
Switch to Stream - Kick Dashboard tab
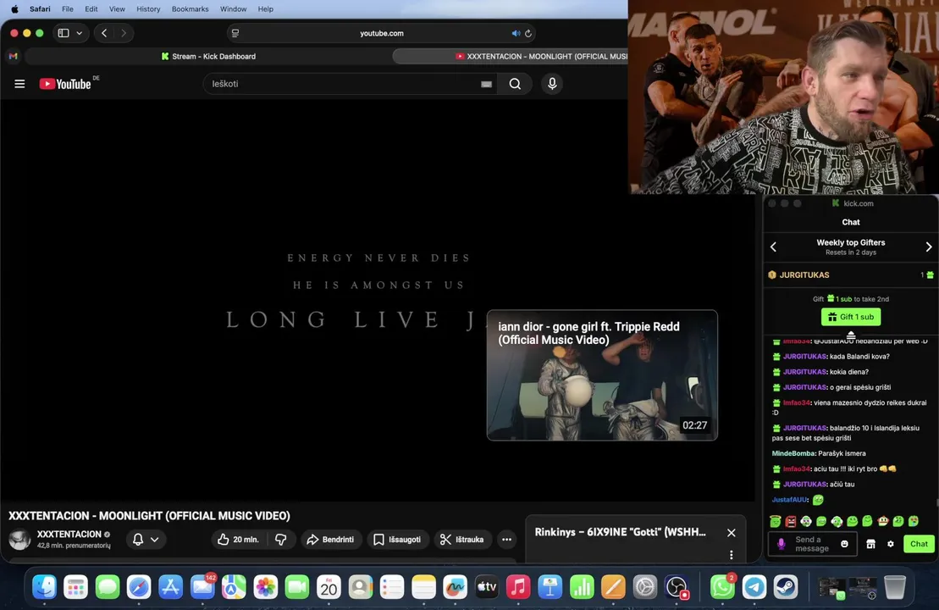207,56
